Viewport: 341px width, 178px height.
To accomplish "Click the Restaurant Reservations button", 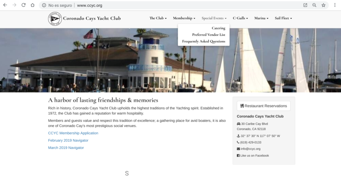I will (264, 106).
